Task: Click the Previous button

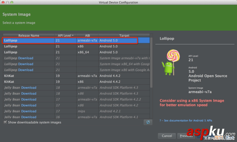Action: 186,136
